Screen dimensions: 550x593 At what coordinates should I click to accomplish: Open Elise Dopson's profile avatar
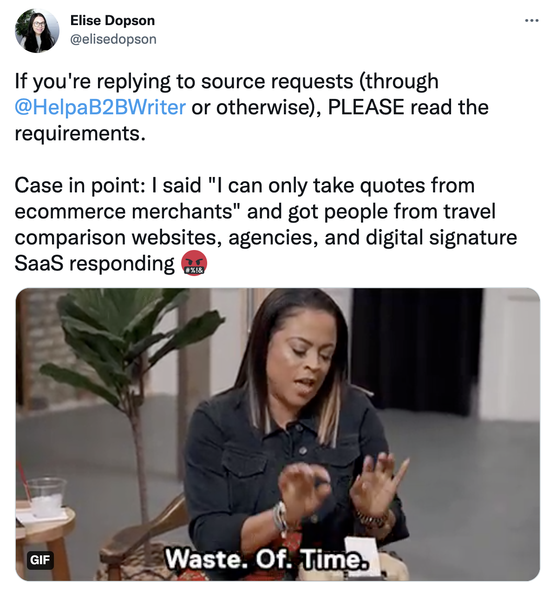pyautogui.click(x=37, y=31)
